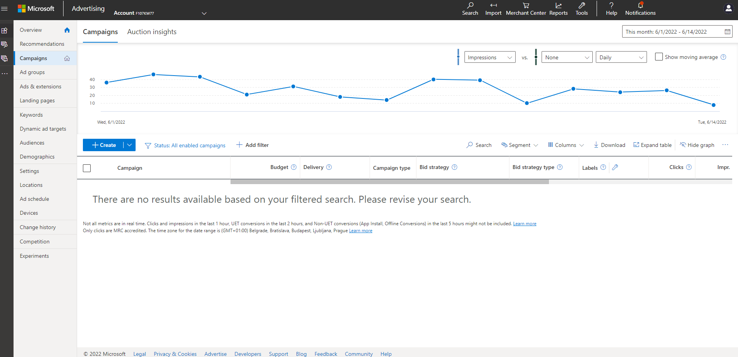Click the horizontal table scrollbar

(x=389, y=181)
